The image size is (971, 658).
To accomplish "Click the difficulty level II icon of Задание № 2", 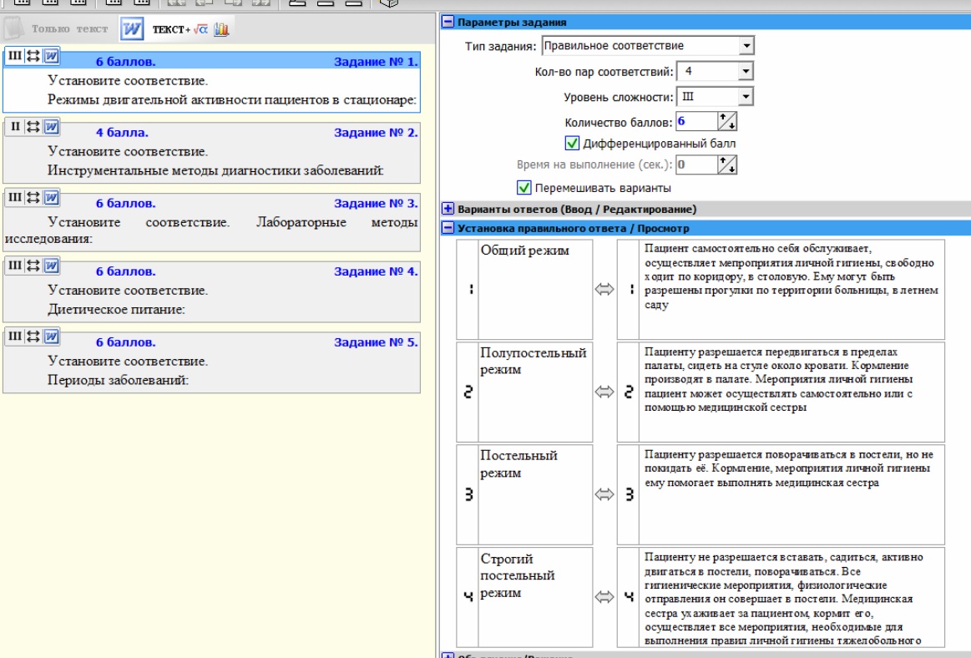I will (x=15, y=126).
